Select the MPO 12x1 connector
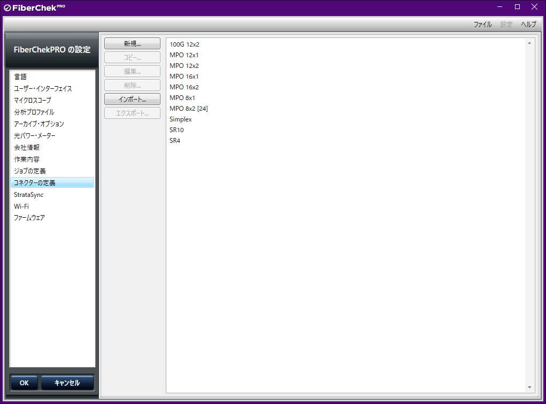Screen dimensions: 546x404 point(184,55)
